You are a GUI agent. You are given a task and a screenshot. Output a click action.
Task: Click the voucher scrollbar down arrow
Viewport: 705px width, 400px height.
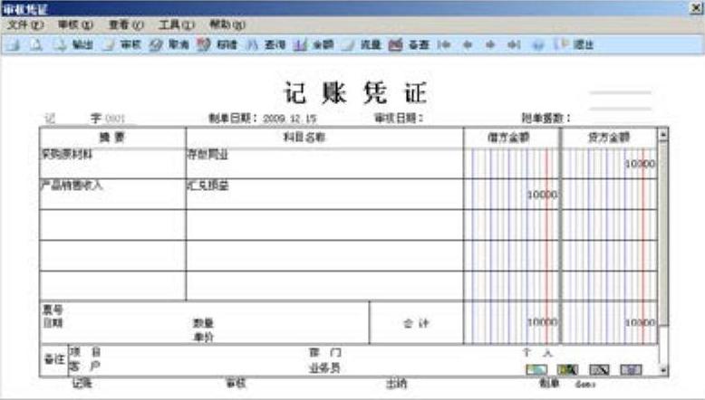662,370
